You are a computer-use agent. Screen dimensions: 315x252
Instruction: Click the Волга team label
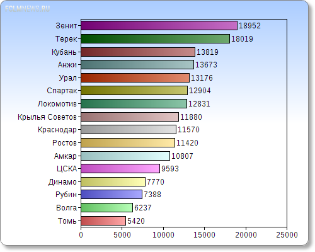67,208
